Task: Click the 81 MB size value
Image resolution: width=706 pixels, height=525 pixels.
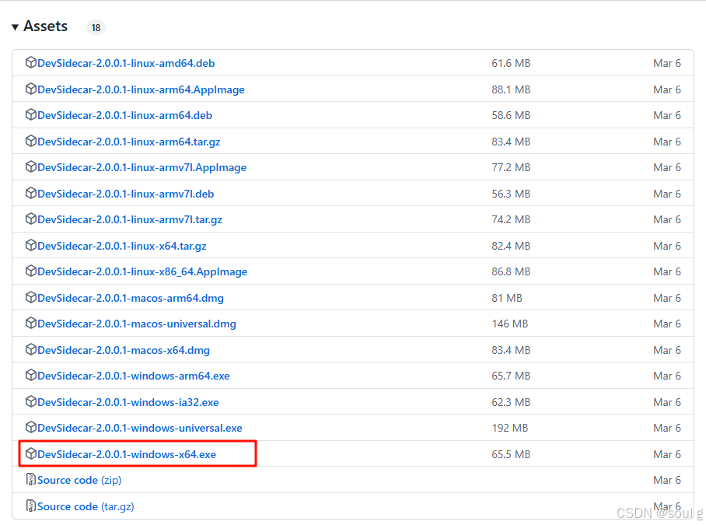Action: pos(507,298)
